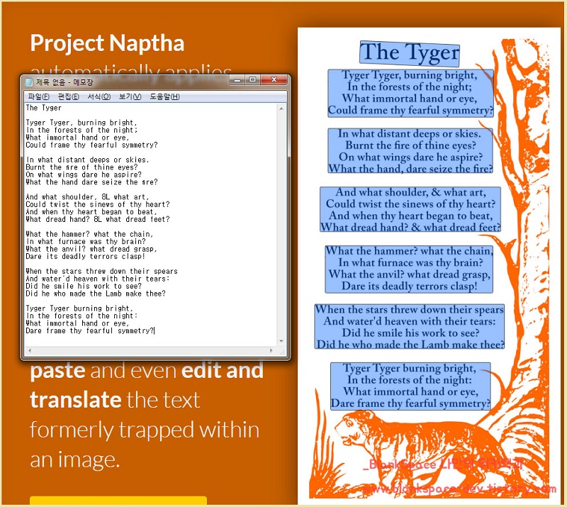Click 'The Tyger' highlighted title in the poem image
Viewport: 567px width, 507px height.
pyautogui.click(x=410, y=53)
